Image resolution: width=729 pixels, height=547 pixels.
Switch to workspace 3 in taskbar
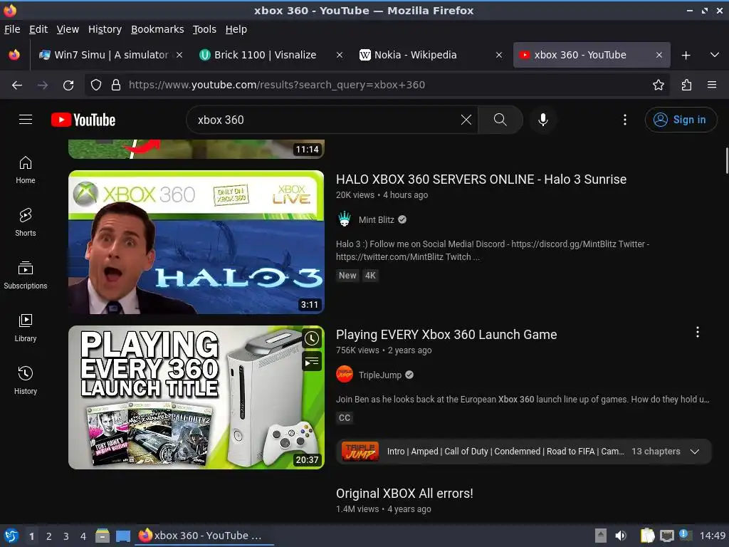(x=66, y=536)
